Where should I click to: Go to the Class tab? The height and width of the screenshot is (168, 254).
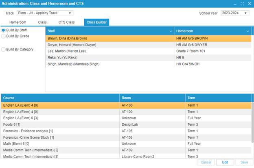(x=42, y=22)
